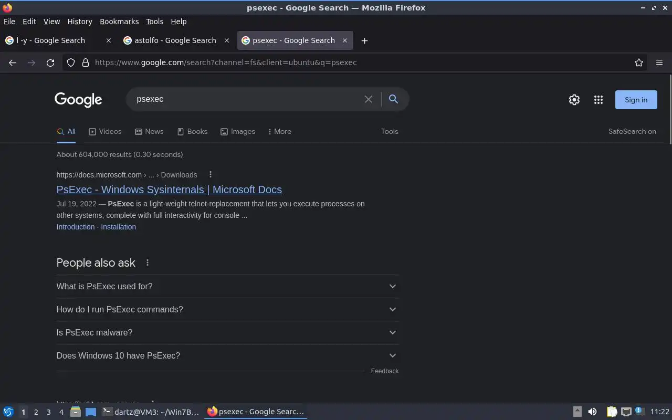Open Google quick settings gear
The image size is (672, 420).
tap(574, 100)
